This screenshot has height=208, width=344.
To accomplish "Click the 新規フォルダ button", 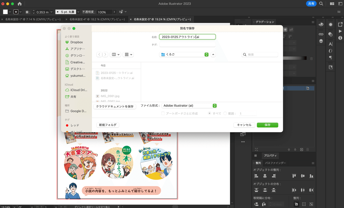I will point(108,125).
